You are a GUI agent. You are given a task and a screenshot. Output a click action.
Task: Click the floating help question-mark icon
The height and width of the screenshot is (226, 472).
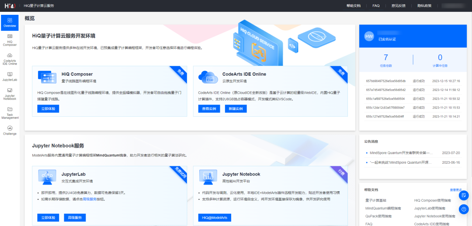(464, 209)
